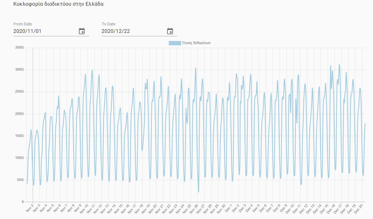
Task: Click the 300G y-axis label
Action: tap(19, 69)
